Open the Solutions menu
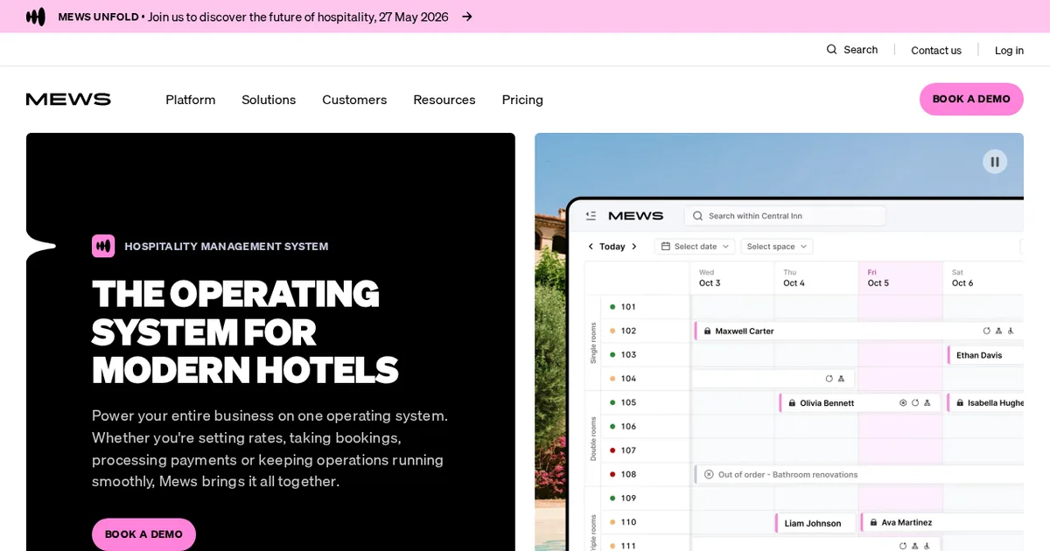The height and width of the screenshot is (551, 1050). coord(269,100)
